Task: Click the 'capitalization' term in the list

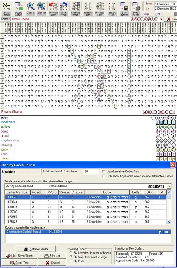Action: click(10, 140)
